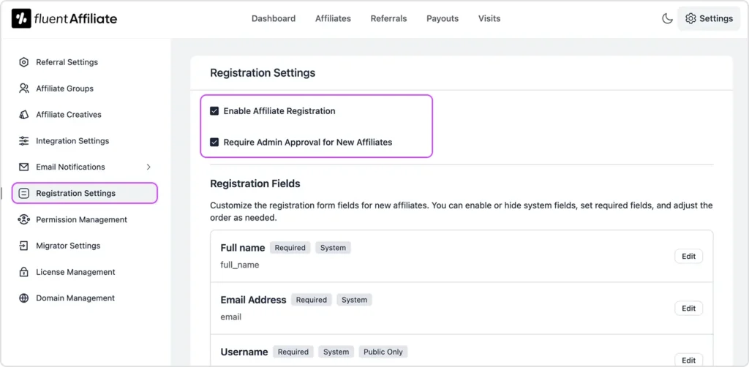Click the fluentAffiliate brand name text
749x367 pixels.
point(75,18)
